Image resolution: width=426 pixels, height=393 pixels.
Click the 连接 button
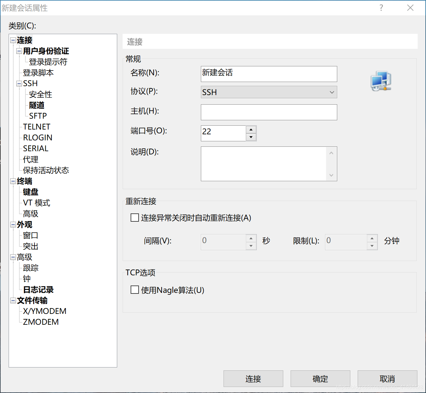253,379
